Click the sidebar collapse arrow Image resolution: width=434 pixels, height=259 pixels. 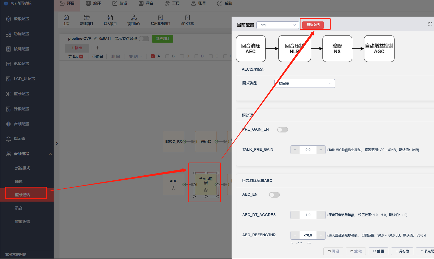(x=57, y=143)
